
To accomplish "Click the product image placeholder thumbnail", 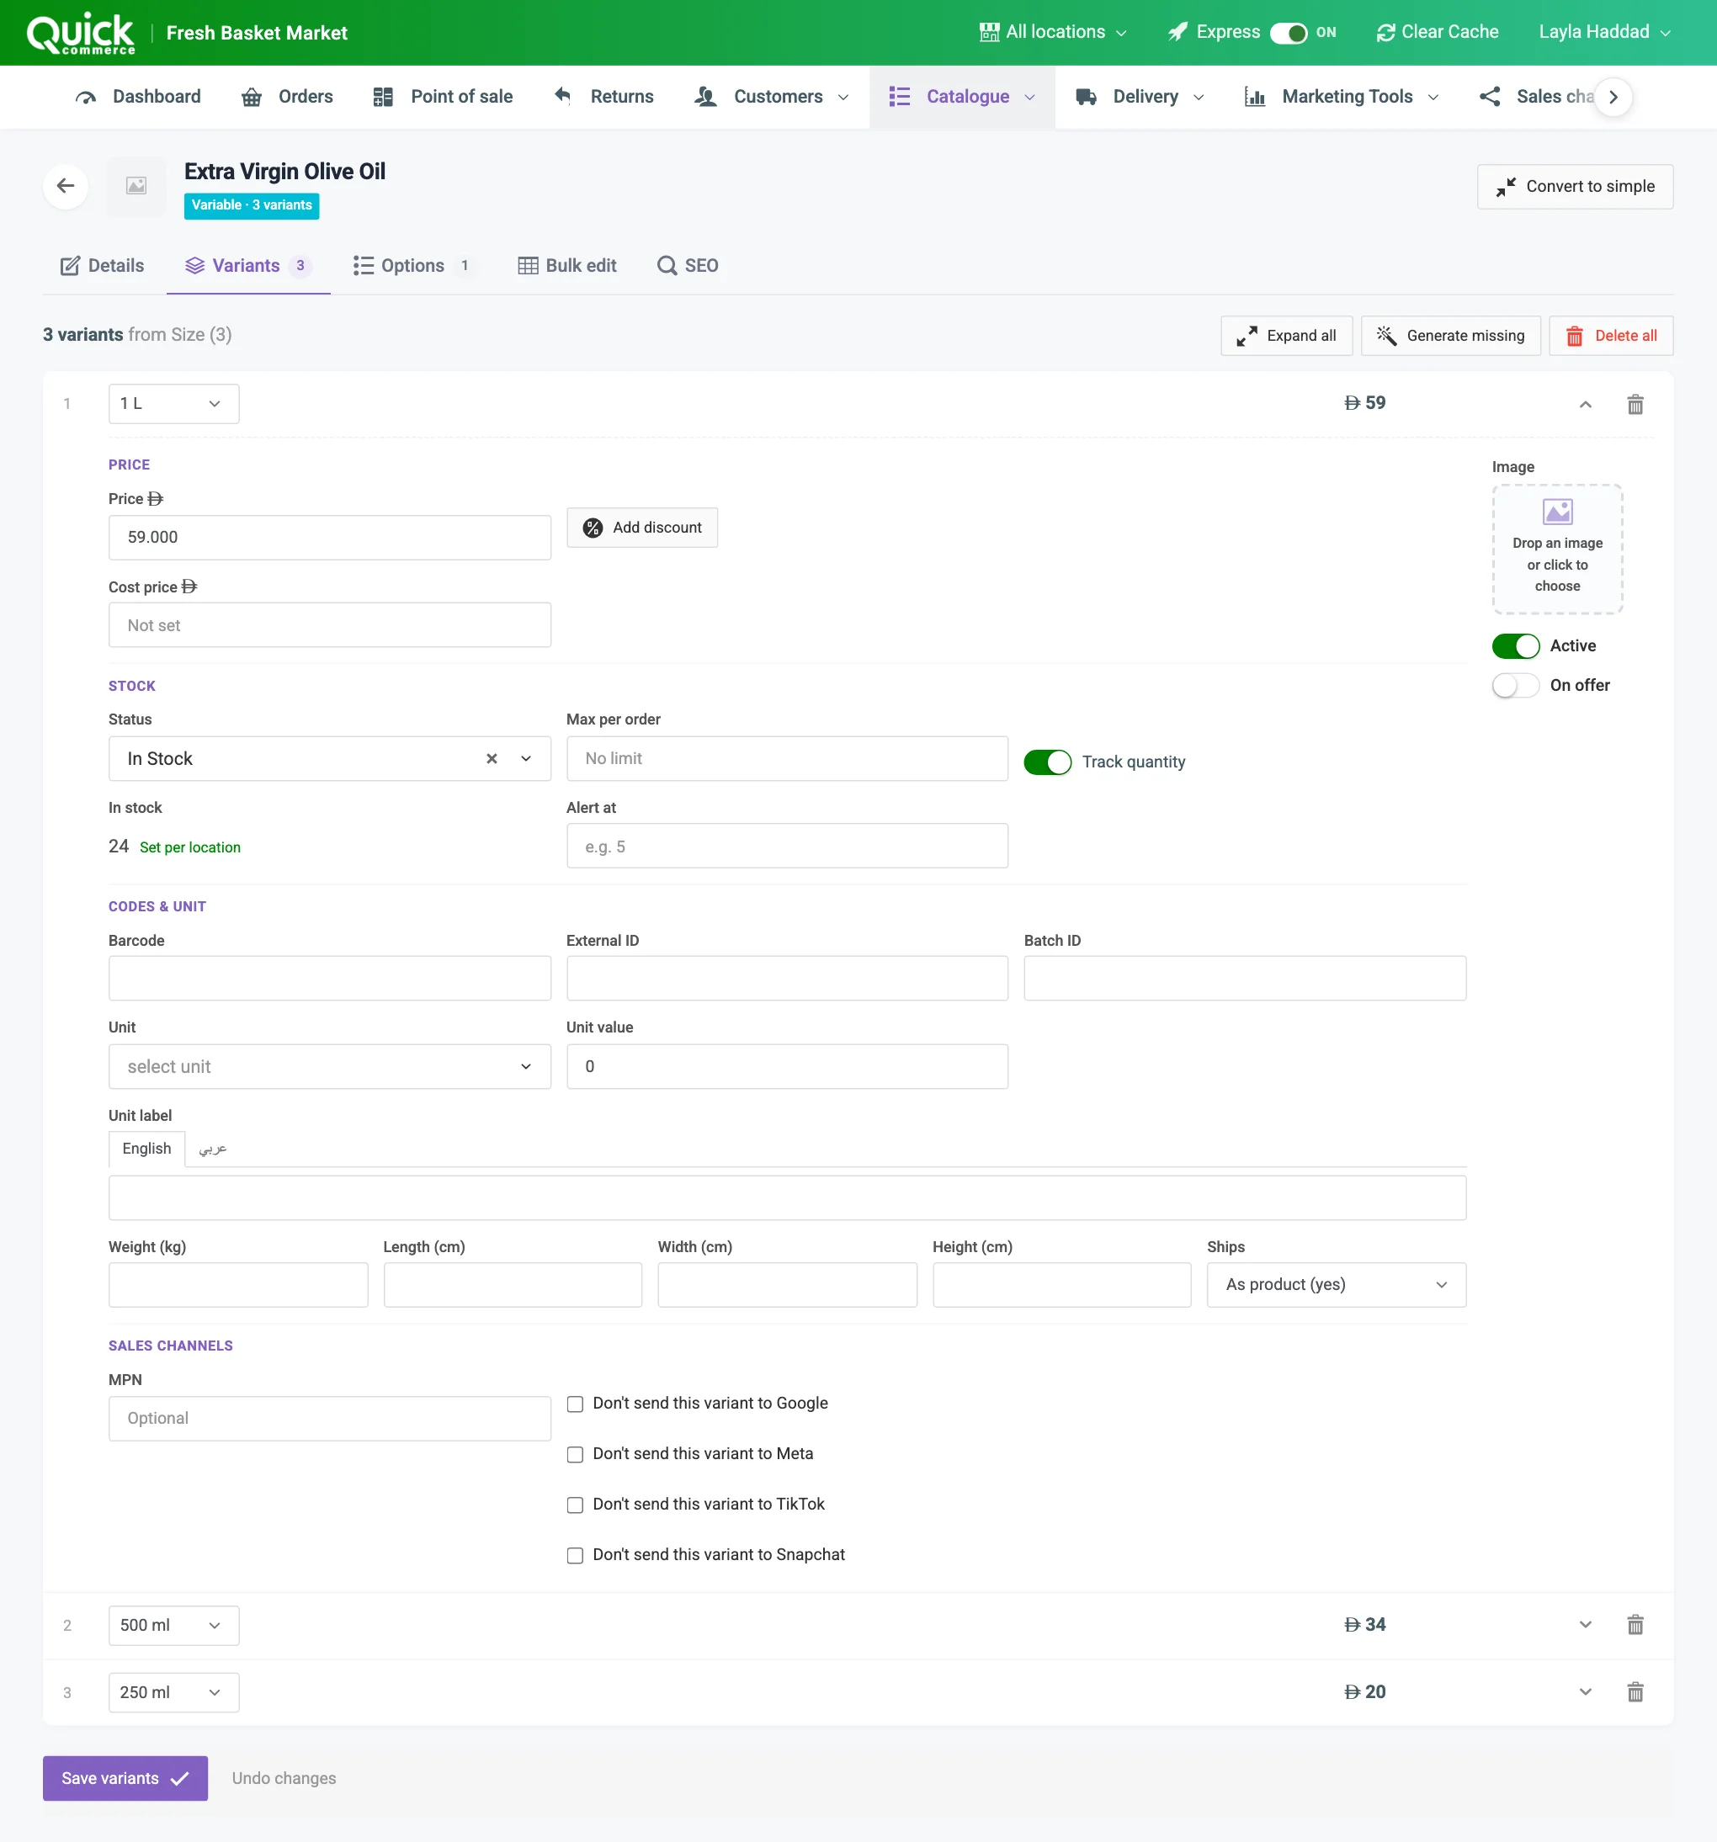I will click(x=136, y=186).
